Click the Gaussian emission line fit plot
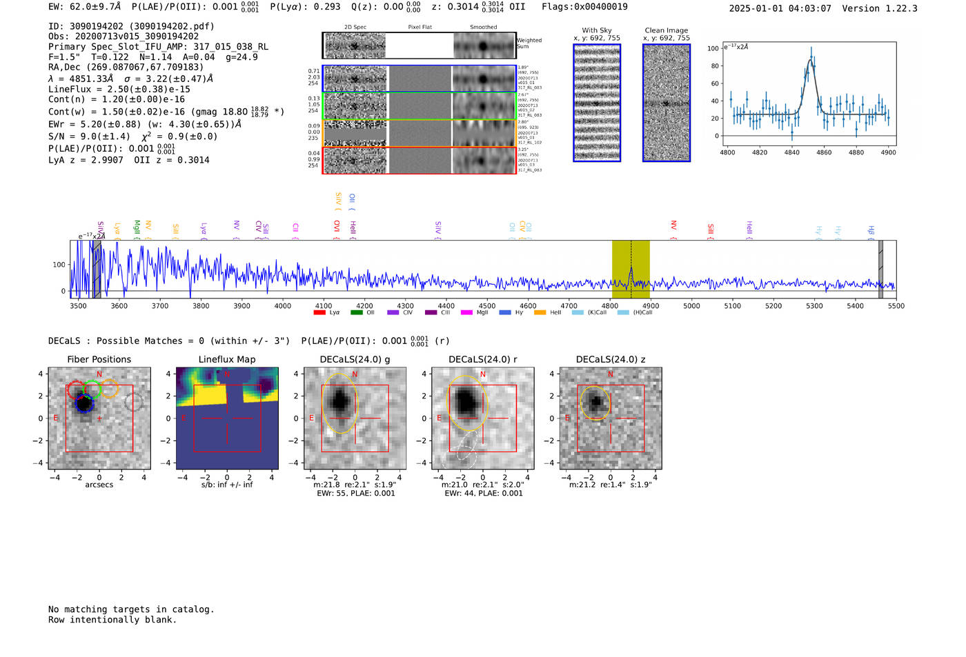Screen dimensions: 966x657 point(809,94)
